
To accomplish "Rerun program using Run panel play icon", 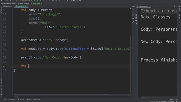I will (133, 9).
